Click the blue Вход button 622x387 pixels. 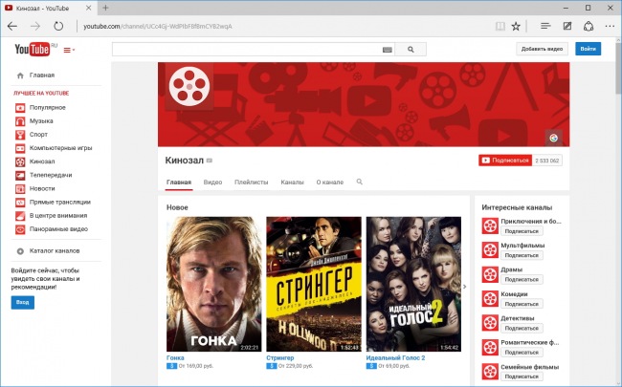tap(23, 302)
